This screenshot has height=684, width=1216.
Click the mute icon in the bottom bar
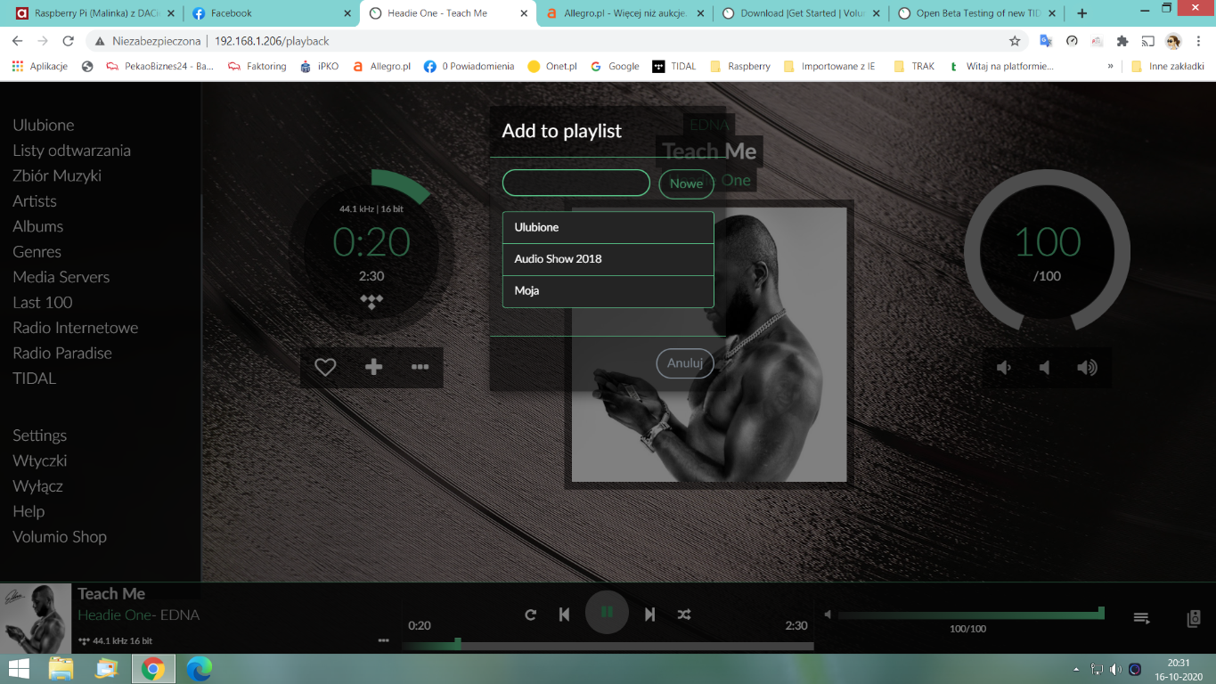coord(828,615)
